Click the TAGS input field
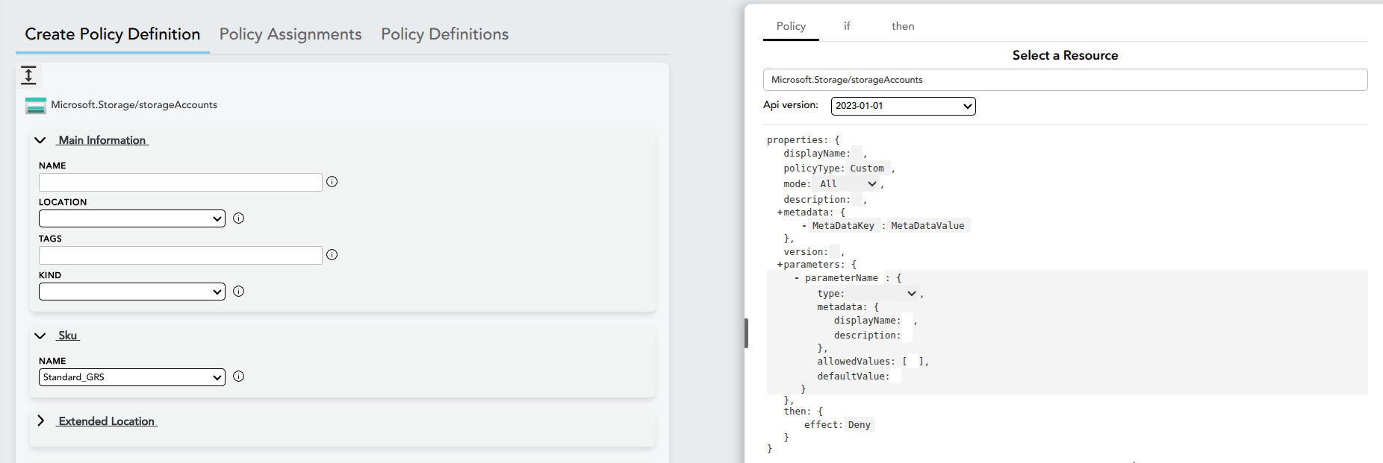 (181, 255)
